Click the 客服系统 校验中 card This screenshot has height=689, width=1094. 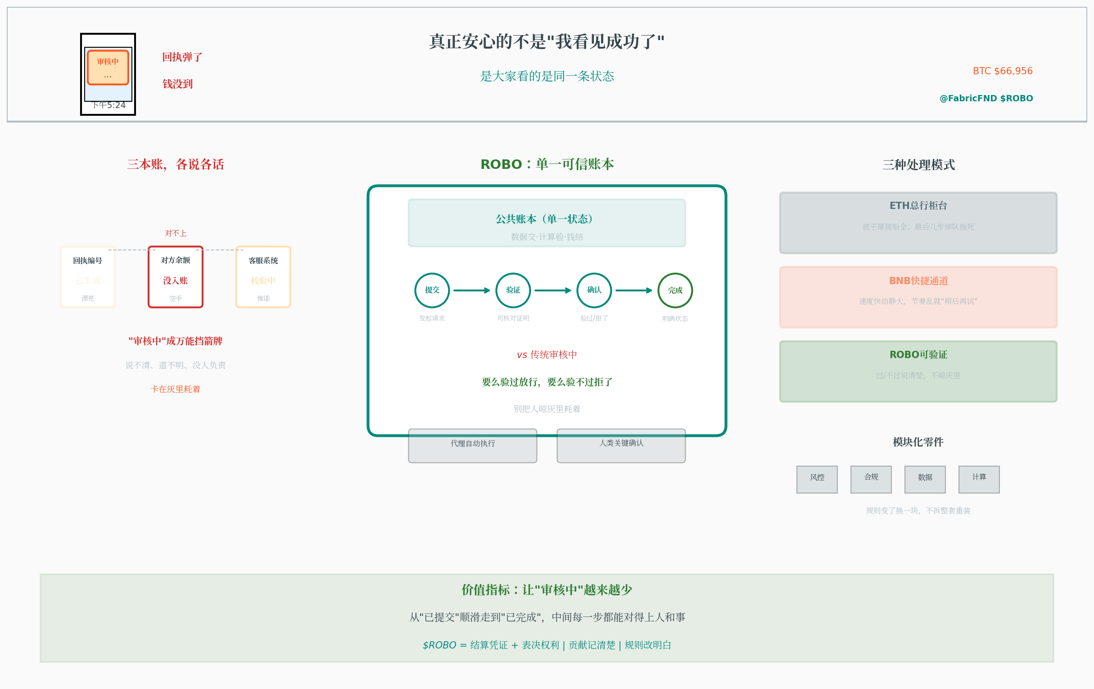click(263, 277)
